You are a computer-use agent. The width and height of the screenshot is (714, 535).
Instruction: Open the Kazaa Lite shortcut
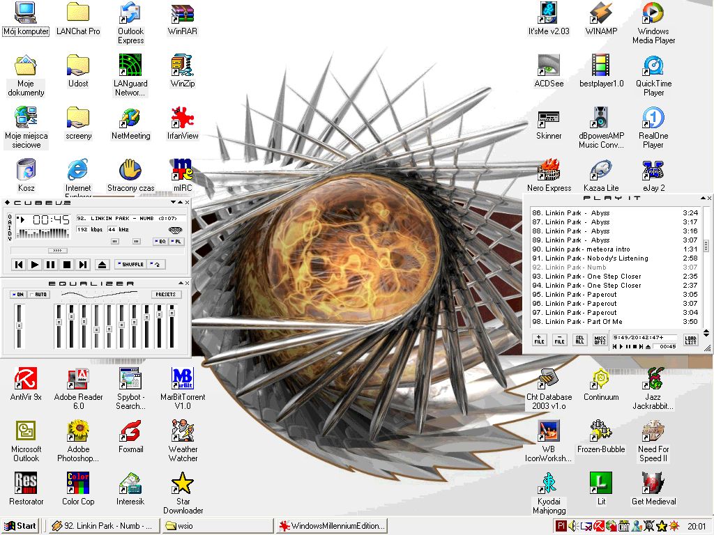(x=601, y=174)
